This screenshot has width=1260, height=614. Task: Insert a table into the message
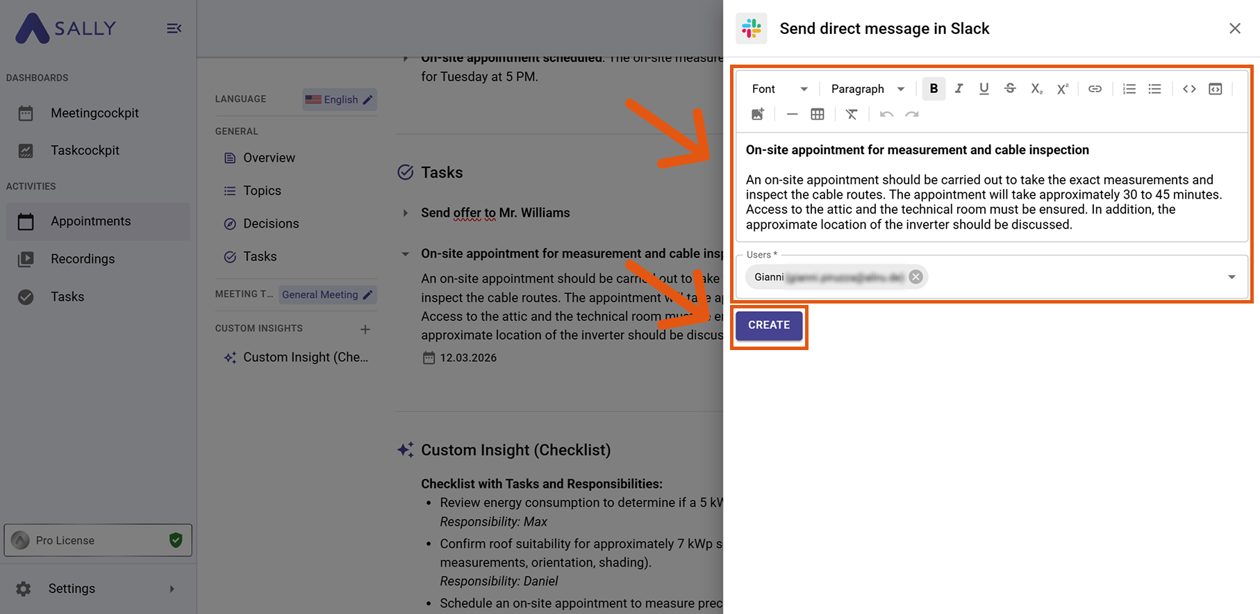pyautogui.click(x=818, y=115)
